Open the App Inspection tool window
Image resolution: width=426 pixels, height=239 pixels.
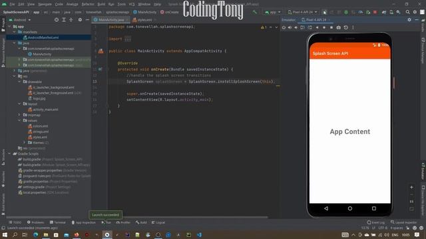tap(83, 222)
